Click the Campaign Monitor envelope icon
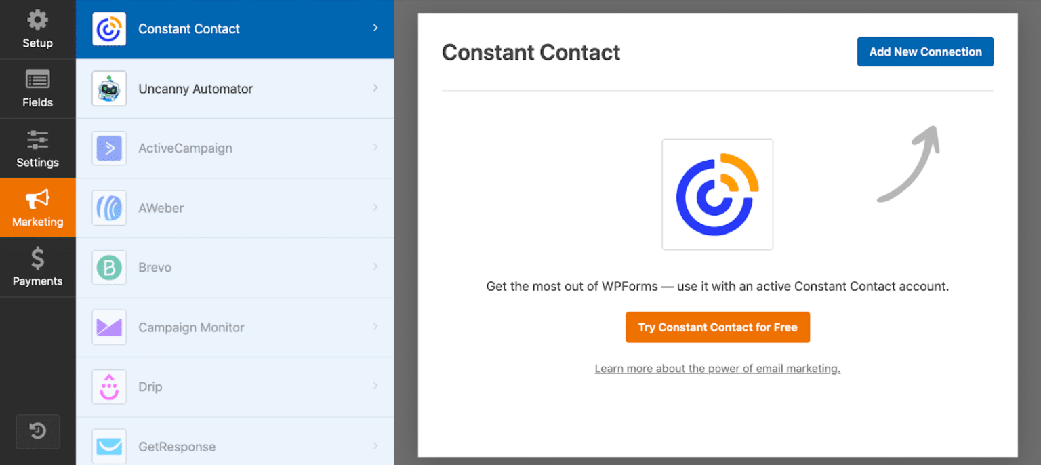Viewport: 1041px width, 465px height. coord(109,327)
